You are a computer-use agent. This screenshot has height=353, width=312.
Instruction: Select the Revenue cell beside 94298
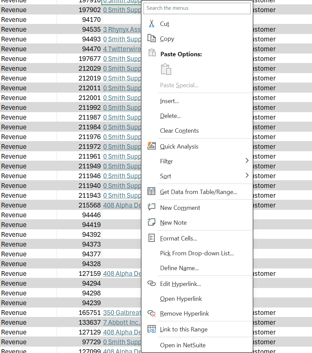coord(28,293)
